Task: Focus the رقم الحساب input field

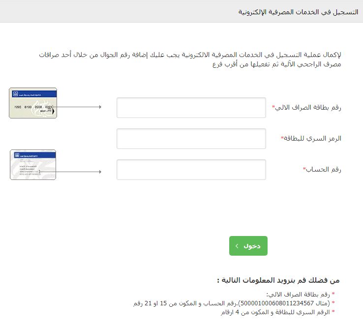Action: pyautogui.click(x=191, y=170)
